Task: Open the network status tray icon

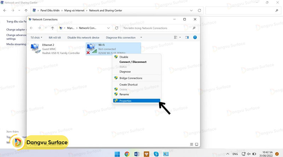Action: pos(243,154)
